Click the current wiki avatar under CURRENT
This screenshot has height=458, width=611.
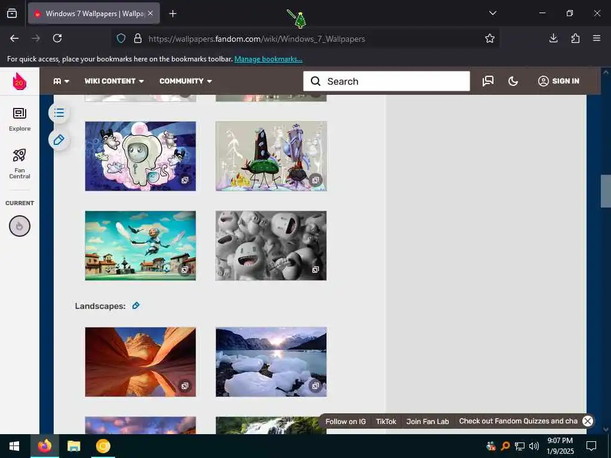[20, 226]
